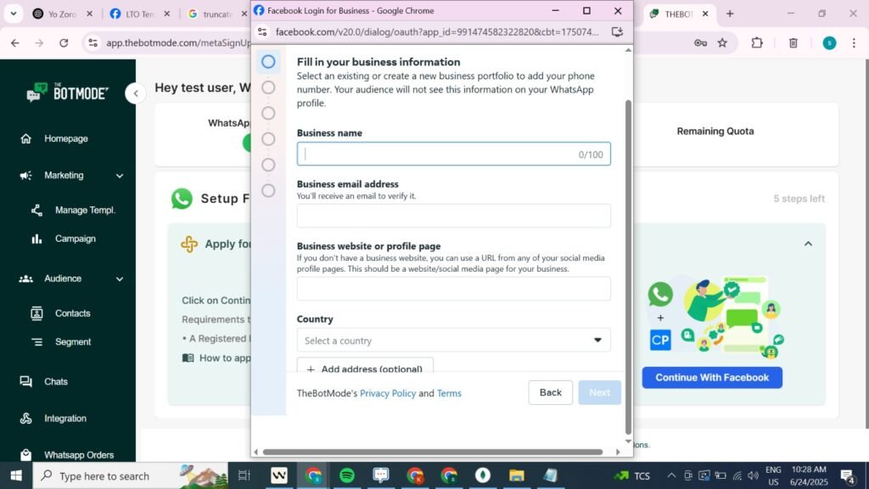Viewport: 869px width, 489px height.
Task: Open File Explorer from the taskbar
Action: [517, 475]
